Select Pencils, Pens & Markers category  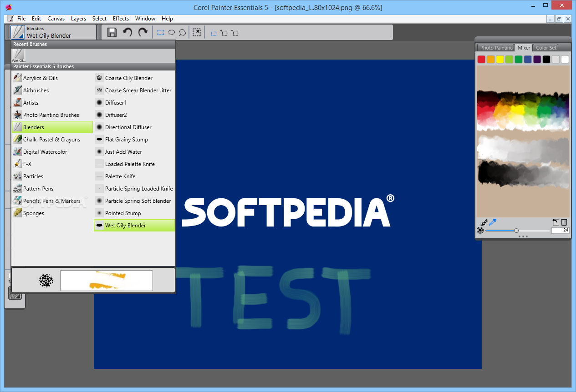coord(52,201)
